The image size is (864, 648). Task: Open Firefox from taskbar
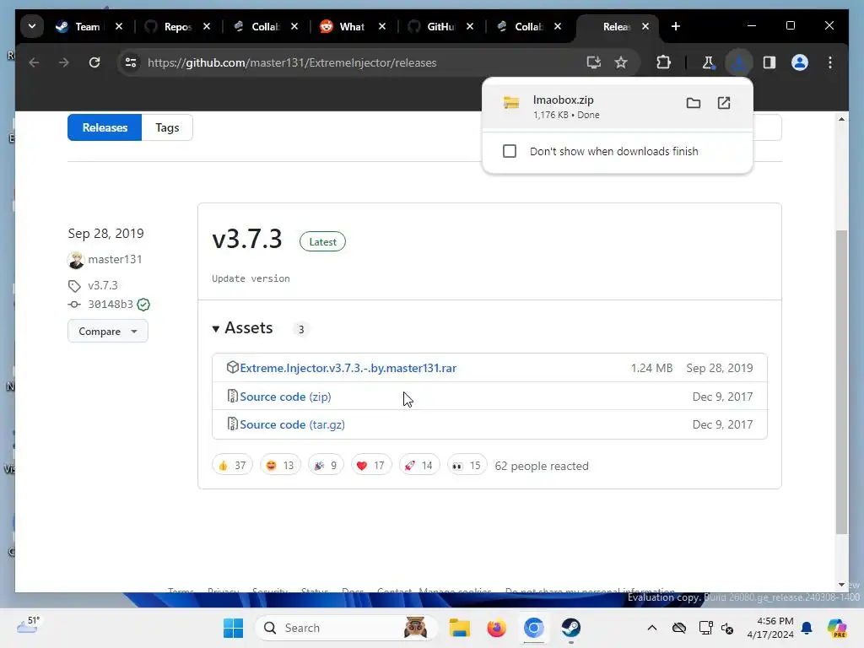point(496,628)
